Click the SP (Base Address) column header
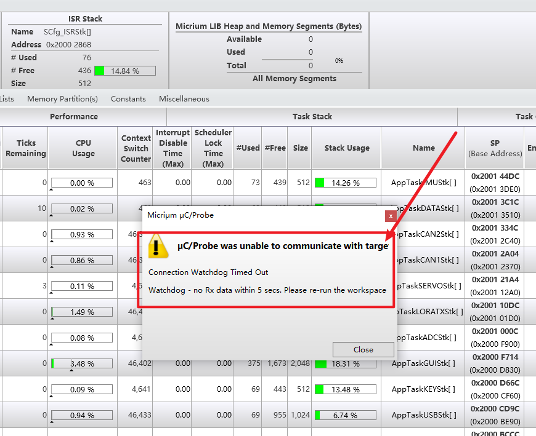 (x=495, y=148)
